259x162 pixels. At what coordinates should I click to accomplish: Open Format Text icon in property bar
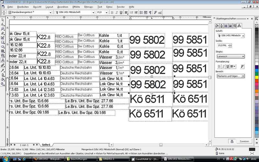click(155, 12)
